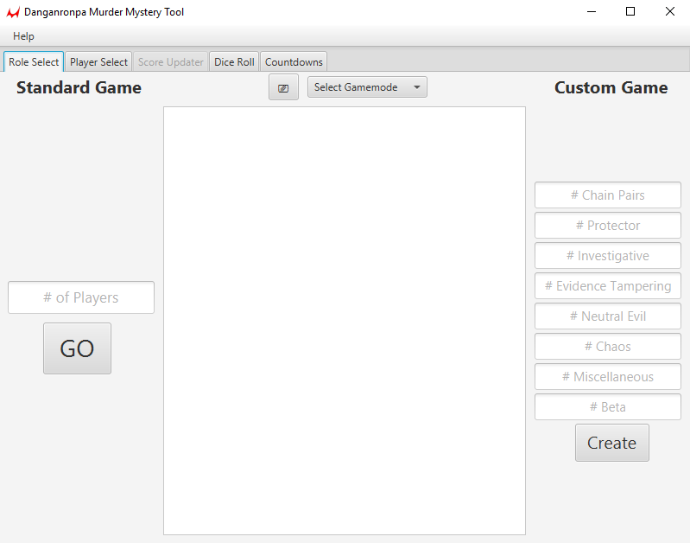Image resolution: width=690 pixels, height=543 pixels.
Task: Open the Help menu
Action: [23, 36]
